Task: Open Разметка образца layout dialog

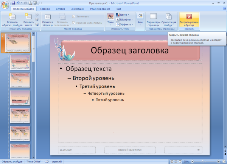Action: 48,20
